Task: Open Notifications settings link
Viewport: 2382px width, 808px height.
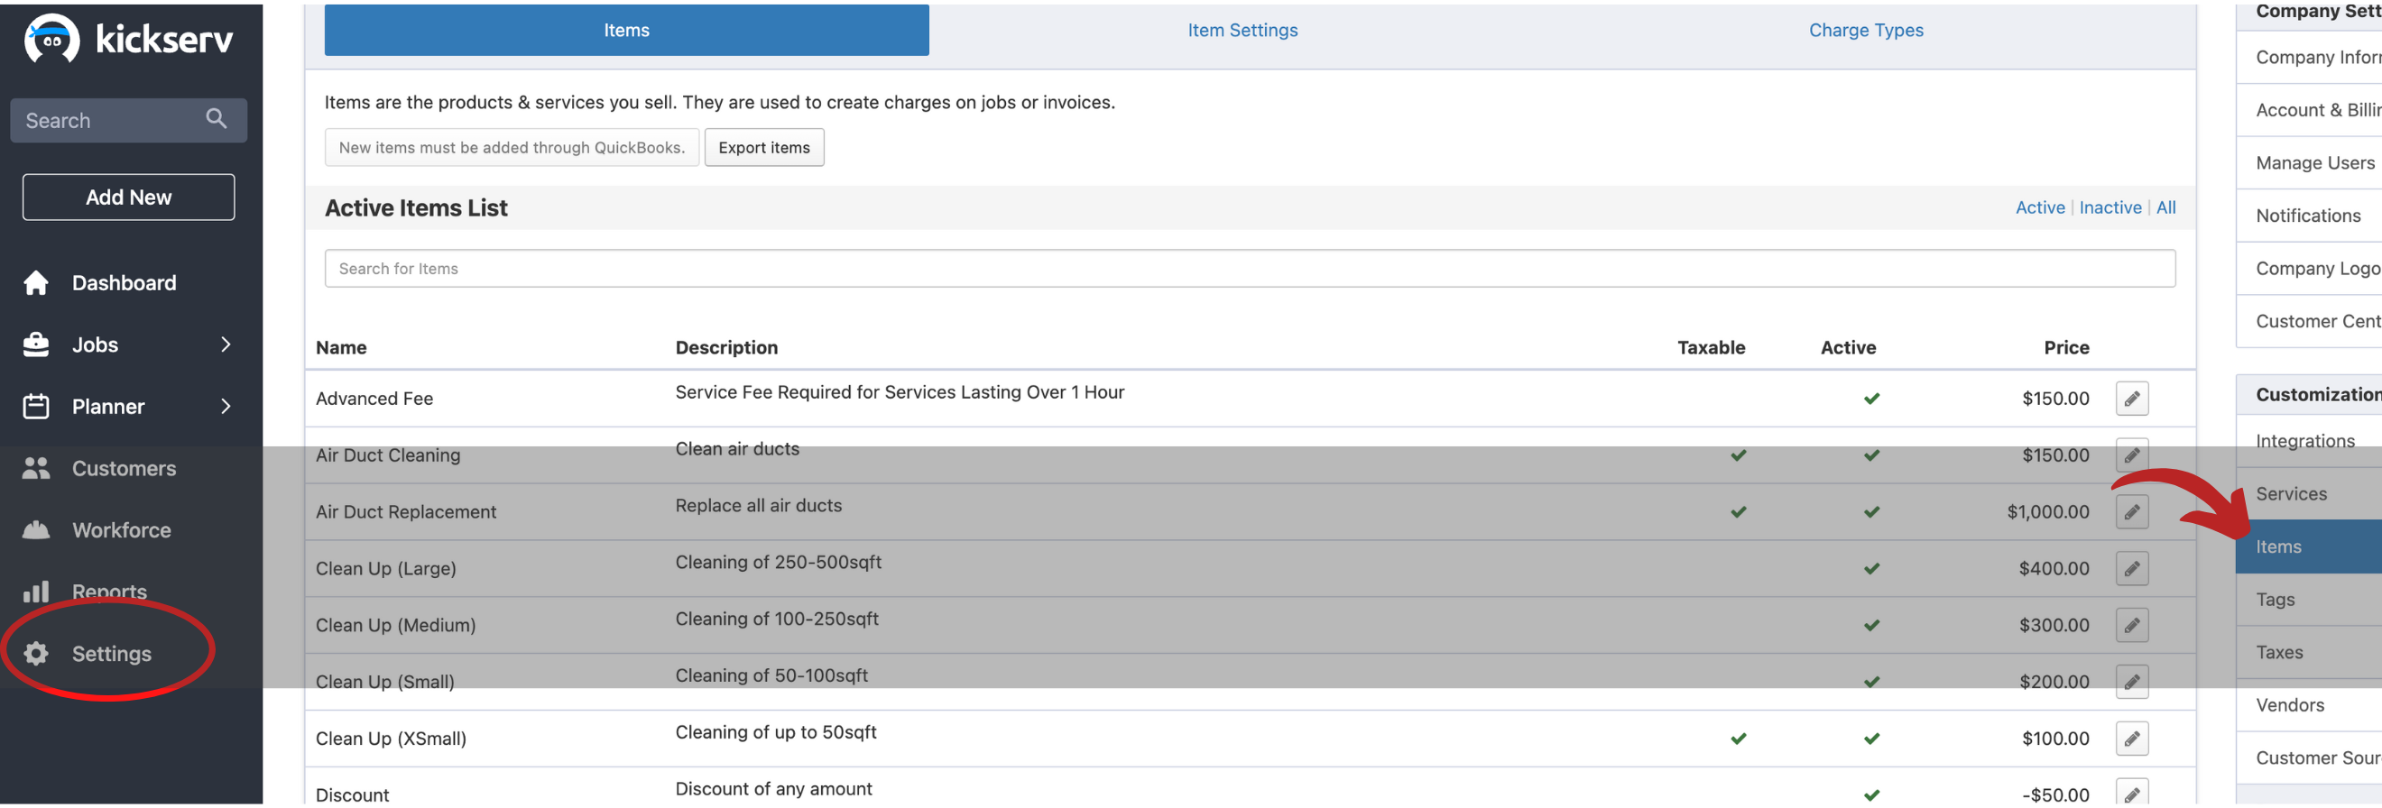Action: click(2307, 216)
